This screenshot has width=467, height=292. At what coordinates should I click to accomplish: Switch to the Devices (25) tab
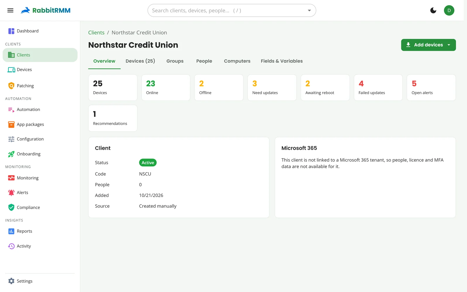click(140, 61)
